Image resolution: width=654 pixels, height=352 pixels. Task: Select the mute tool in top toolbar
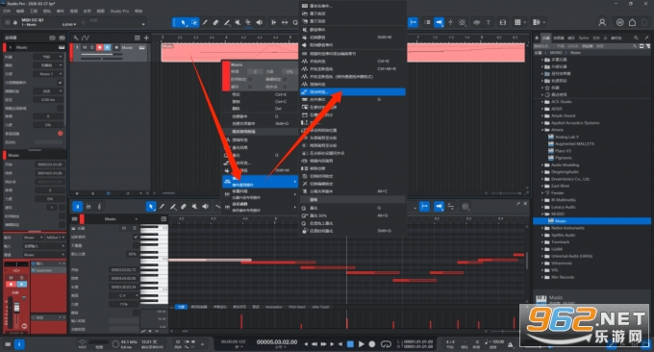point(238,22)
